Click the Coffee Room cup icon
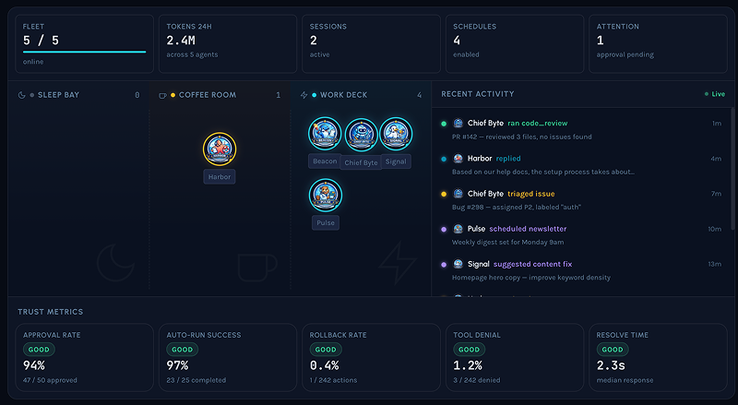Image resolution: width=738 pixels, height=405 pixels. [163, 96]
